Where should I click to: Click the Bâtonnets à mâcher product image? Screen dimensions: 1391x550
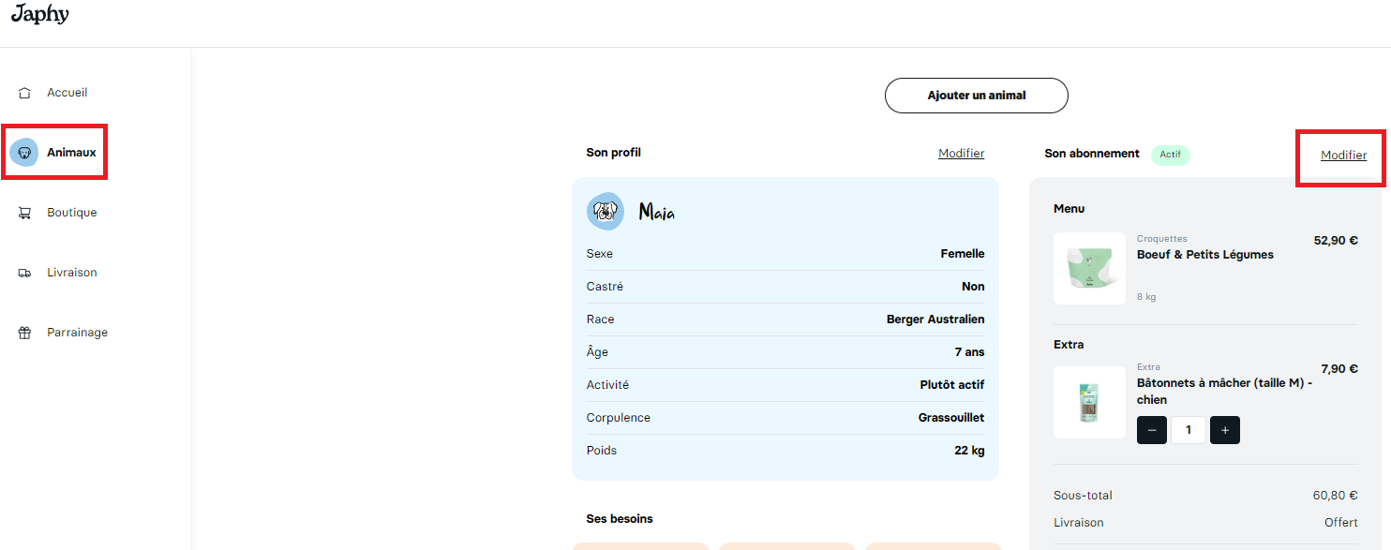(1089, 402)
